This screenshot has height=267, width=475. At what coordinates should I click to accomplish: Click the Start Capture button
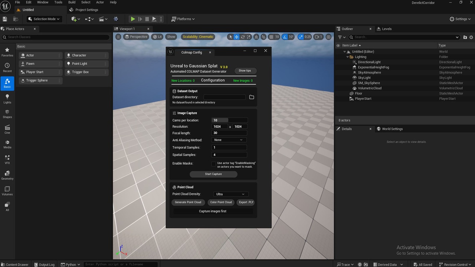(x=213, y=174)
